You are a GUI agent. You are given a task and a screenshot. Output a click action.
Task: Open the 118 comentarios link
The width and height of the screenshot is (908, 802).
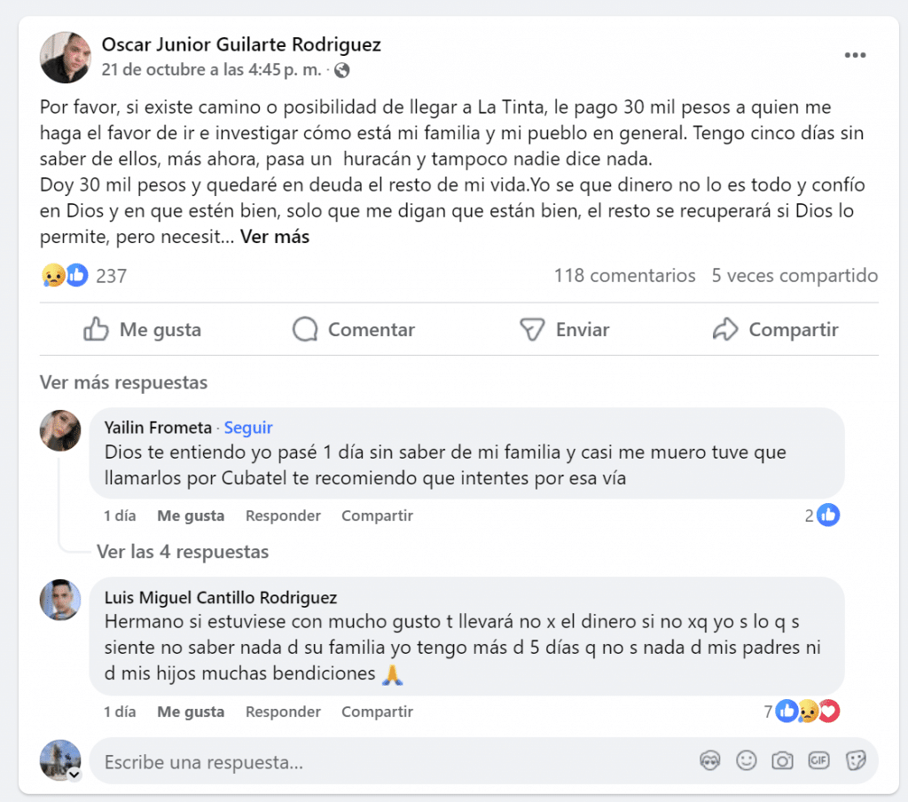pyautogui.click(x=625, y=275)
